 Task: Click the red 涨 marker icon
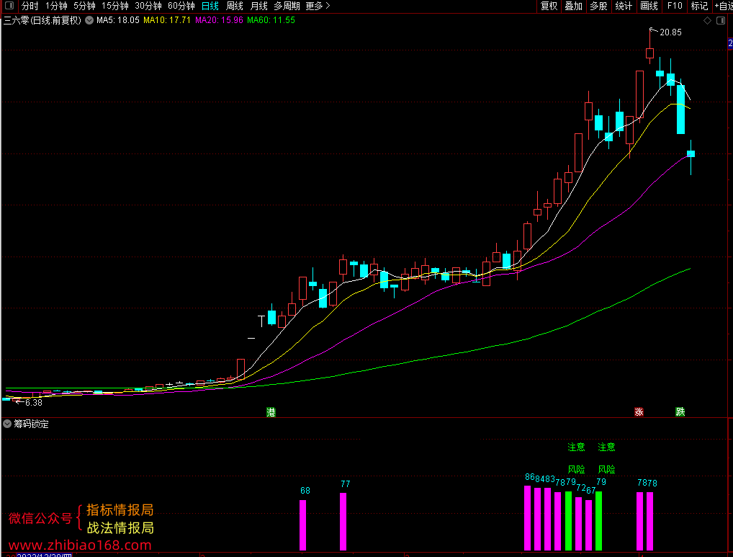tap(639, 412)
